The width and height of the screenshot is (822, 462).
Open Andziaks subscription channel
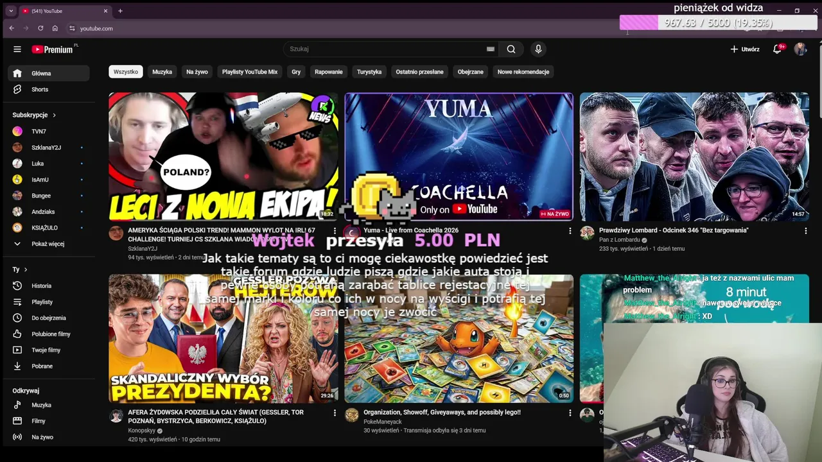coord(49,211)
